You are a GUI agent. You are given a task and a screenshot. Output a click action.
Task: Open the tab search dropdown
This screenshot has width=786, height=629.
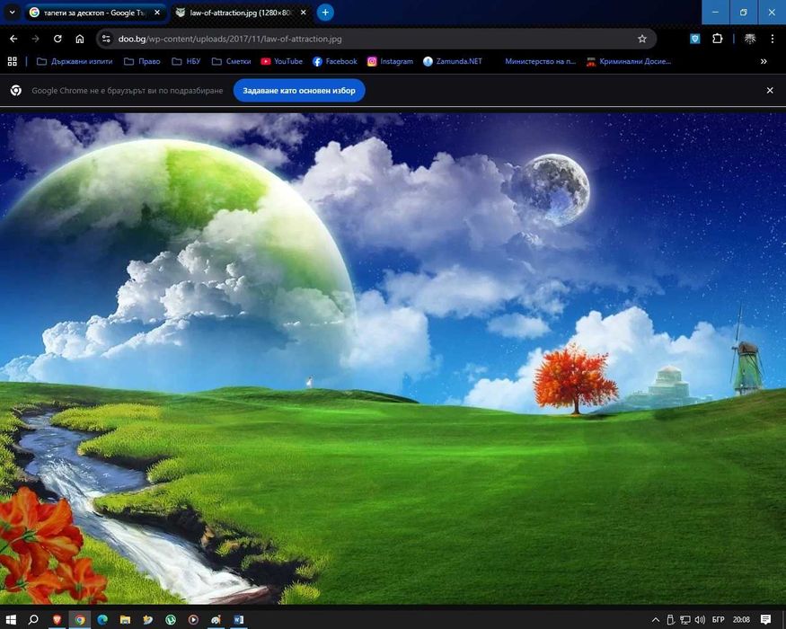click(12, 12)
